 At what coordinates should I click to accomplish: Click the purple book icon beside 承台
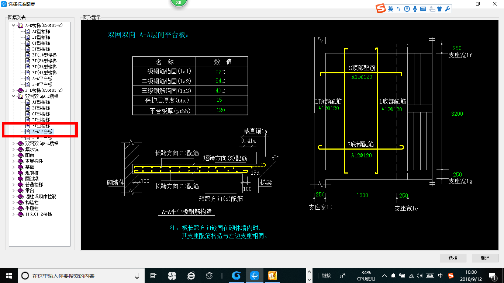pos(21,191)
